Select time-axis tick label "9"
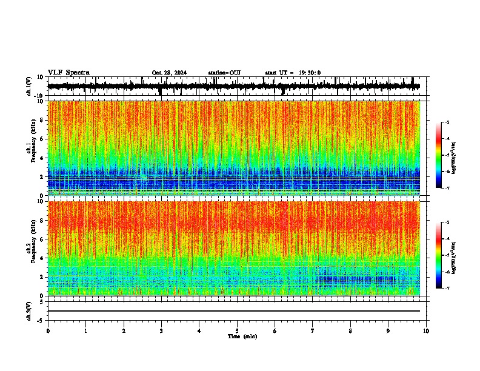 388,331
